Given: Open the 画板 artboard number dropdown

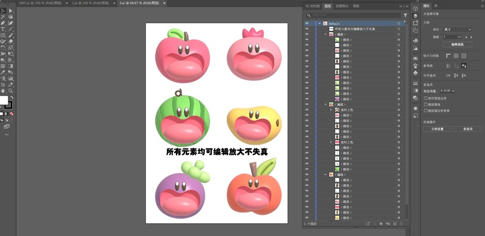Looking at the screenshot, I should 459,37.
